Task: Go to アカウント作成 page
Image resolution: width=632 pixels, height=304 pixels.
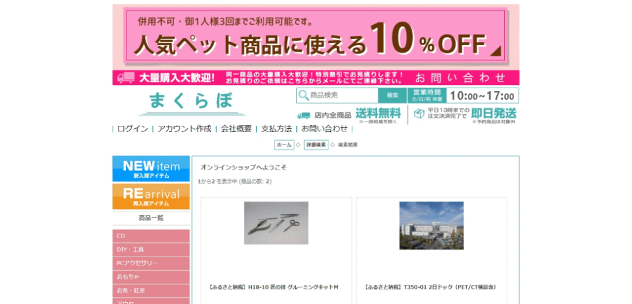Action: pos(184,129)
